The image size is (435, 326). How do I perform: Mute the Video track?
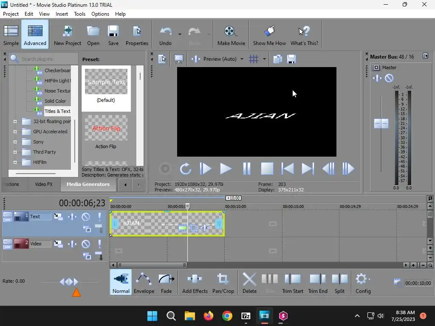pos(86,244)
